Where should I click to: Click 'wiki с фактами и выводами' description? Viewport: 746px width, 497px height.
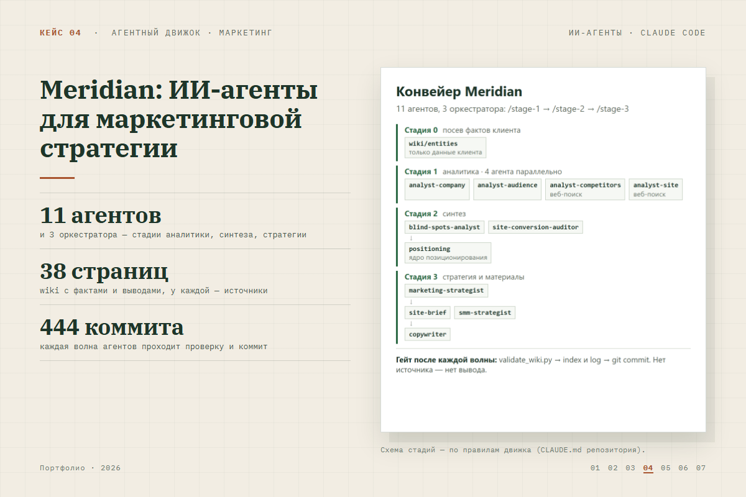tap(154, 291)
